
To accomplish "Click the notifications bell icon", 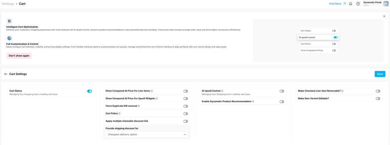I will point(351,4).
